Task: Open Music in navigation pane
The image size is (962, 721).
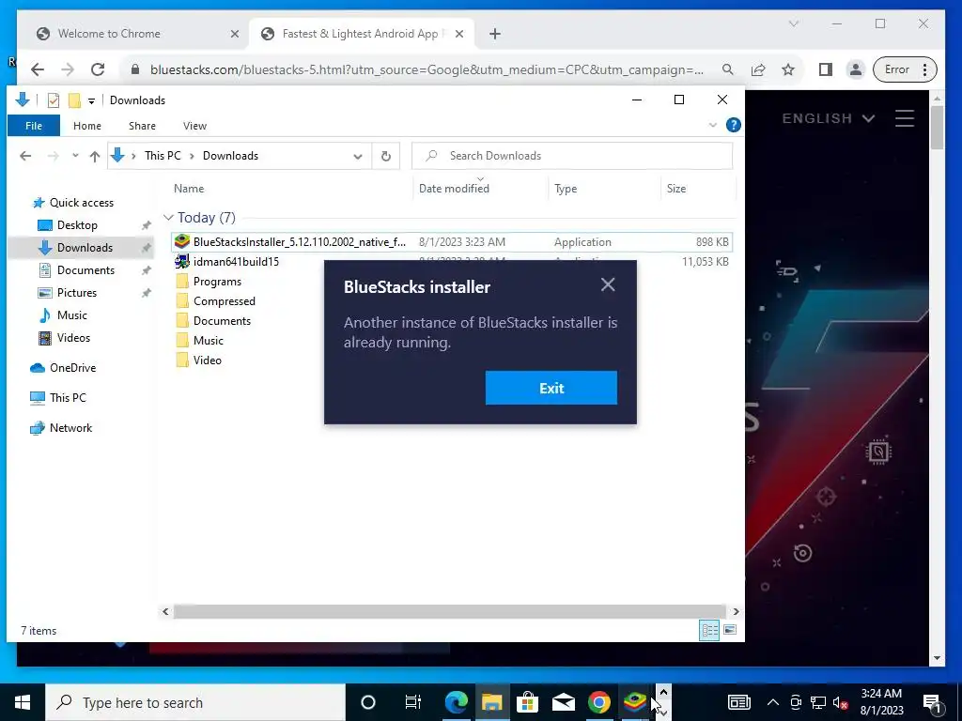Action: click(71, 315)
